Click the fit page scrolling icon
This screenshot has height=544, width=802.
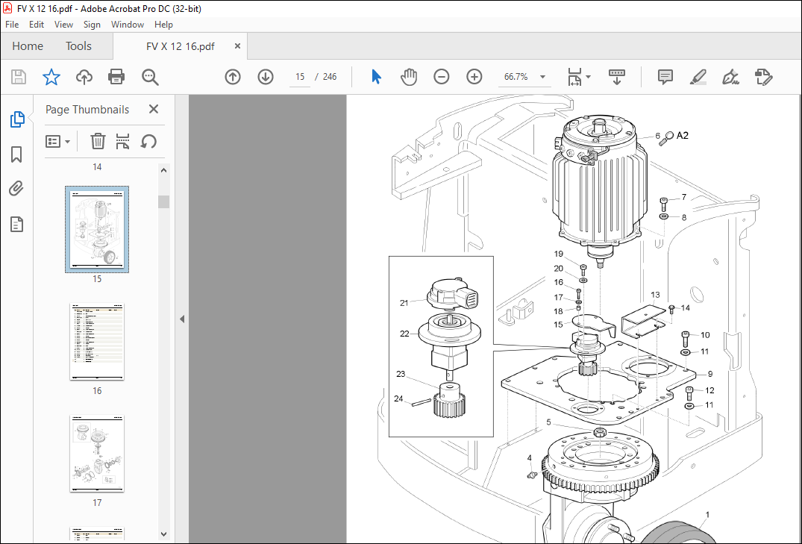click(x=575, y=77)
